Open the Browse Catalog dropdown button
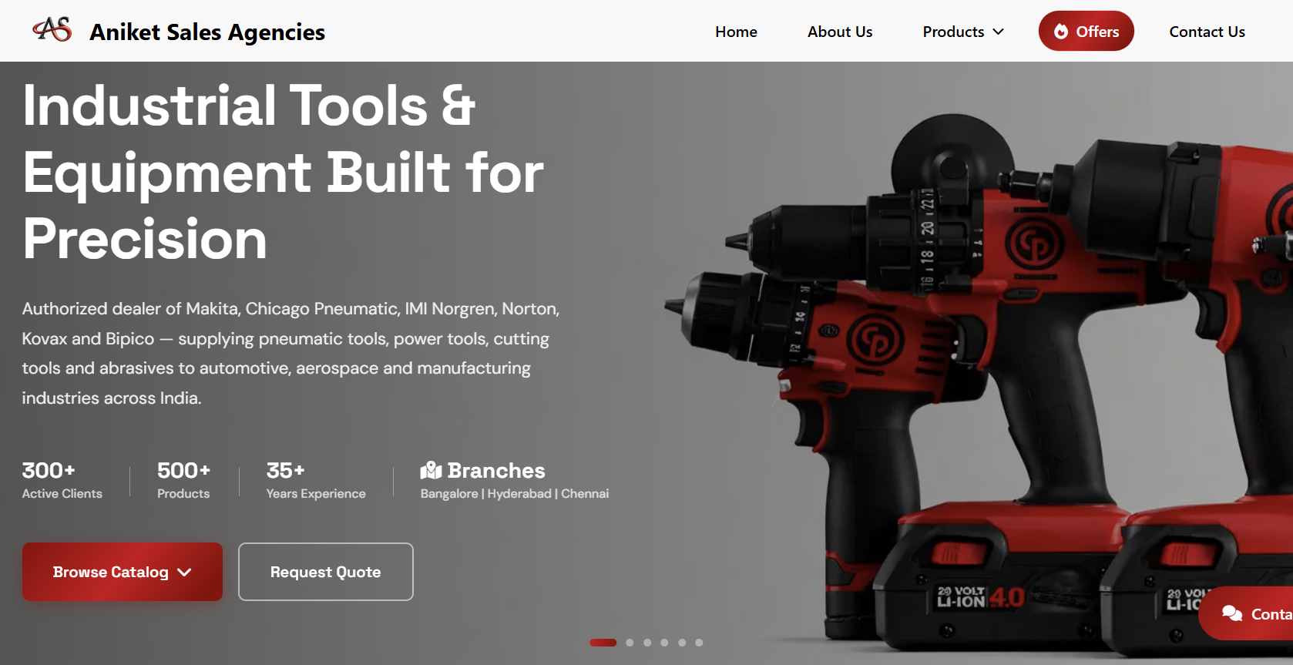The width and height of the screenshot is (1293, 665). click(x=123, y=572)
